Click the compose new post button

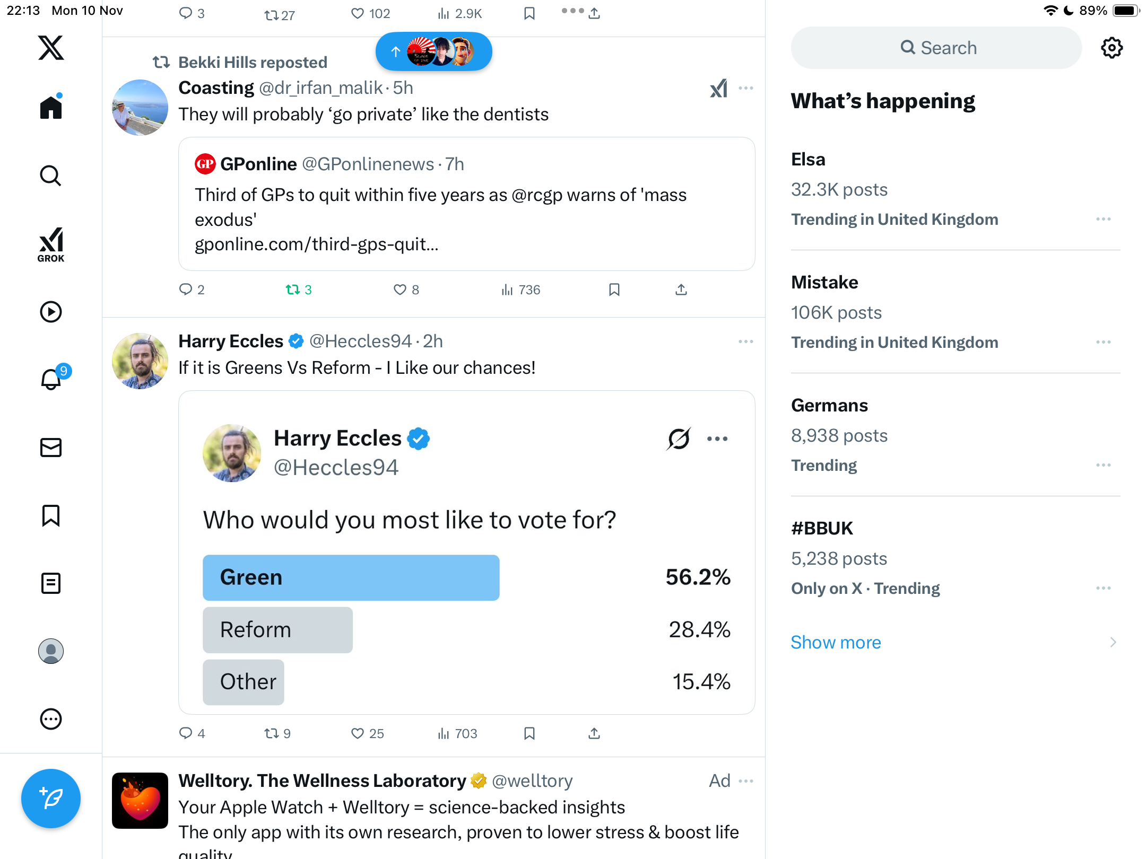51,798
